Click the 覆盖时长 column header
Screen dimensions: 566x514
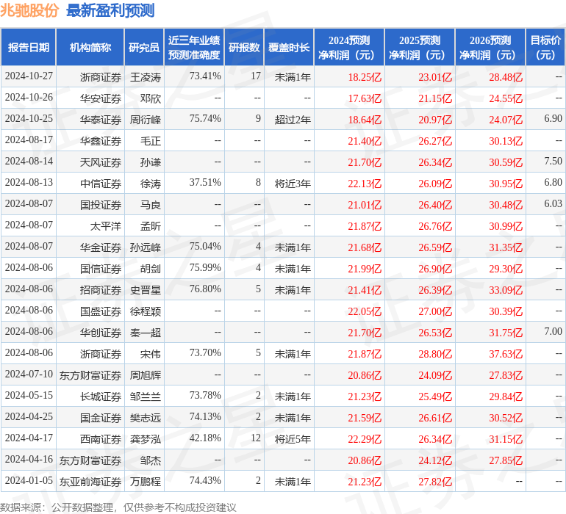[x=289, y=47]
